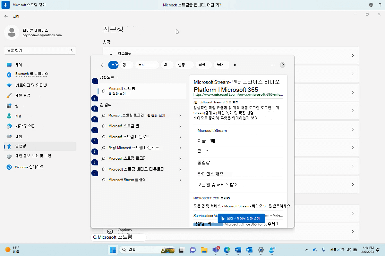Select the 폴더 filter tab
The image size is (385, 256).
[x=221, y=65]
